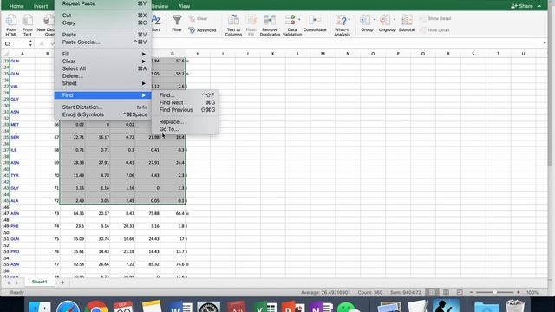Choose Paste Special... from the menu

102,42
